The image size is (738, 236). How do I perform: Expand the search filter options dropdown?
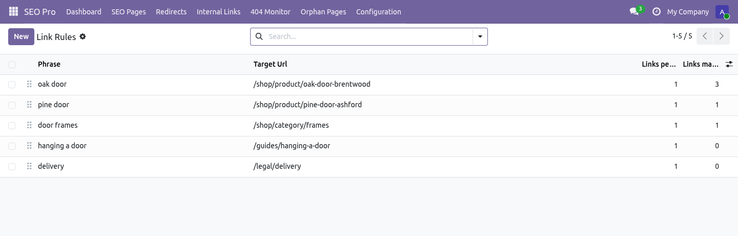tap(480, 36)
